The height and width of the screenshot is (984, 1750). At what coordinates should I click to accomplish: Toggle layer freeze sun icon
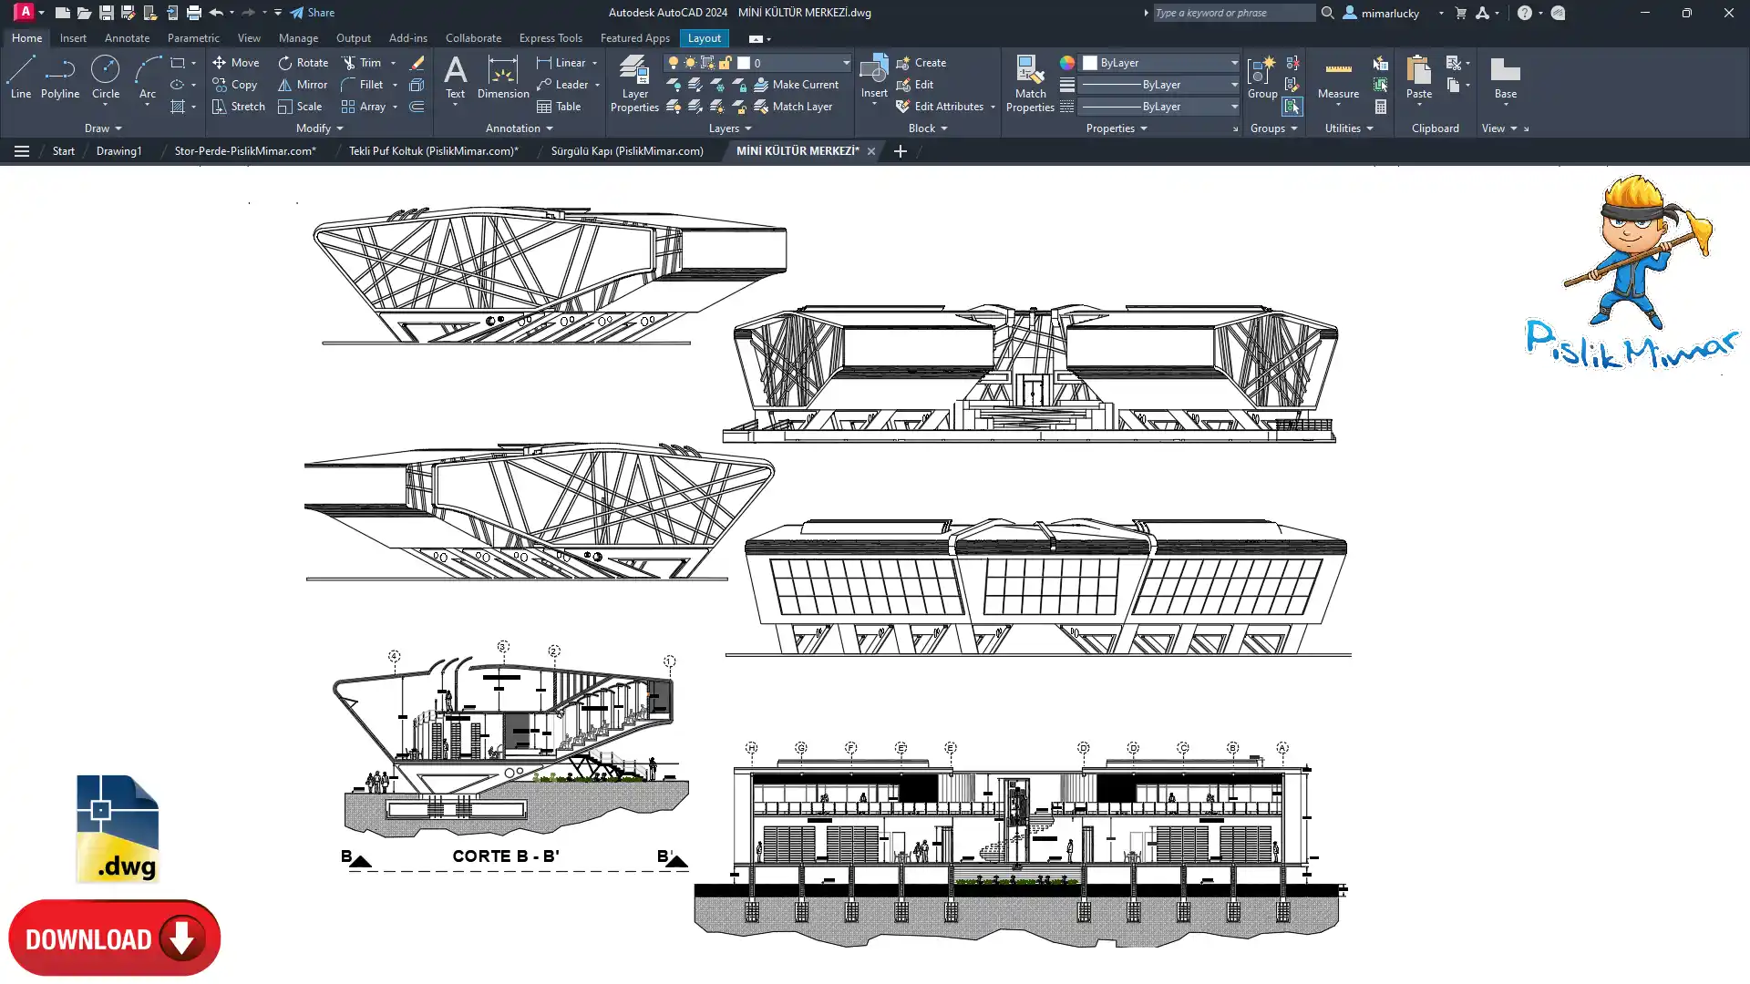pos(690,63)
